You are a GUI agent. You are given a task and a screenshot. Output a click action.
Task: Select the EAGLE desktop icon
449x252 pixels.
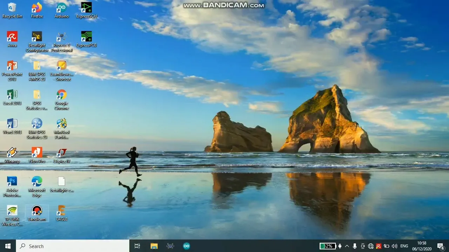[x=61, y=213]
